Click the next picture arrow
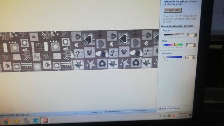 (76, 113)
